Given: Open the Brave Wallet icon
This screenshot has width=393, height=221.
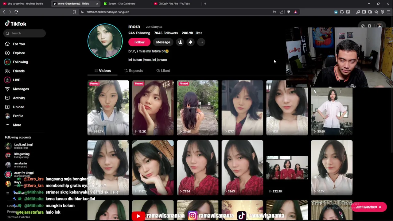Looking at the screenshot, I should pyautogui.click(x=370, y=12).
